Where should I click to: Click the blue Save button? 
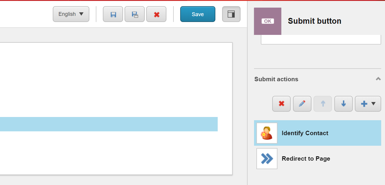pos(198,14)
